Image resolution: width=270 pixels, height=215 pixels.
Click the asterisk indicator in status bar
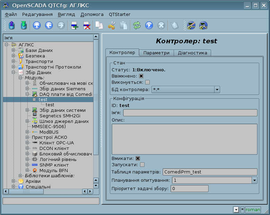click(x=242, y=210)
